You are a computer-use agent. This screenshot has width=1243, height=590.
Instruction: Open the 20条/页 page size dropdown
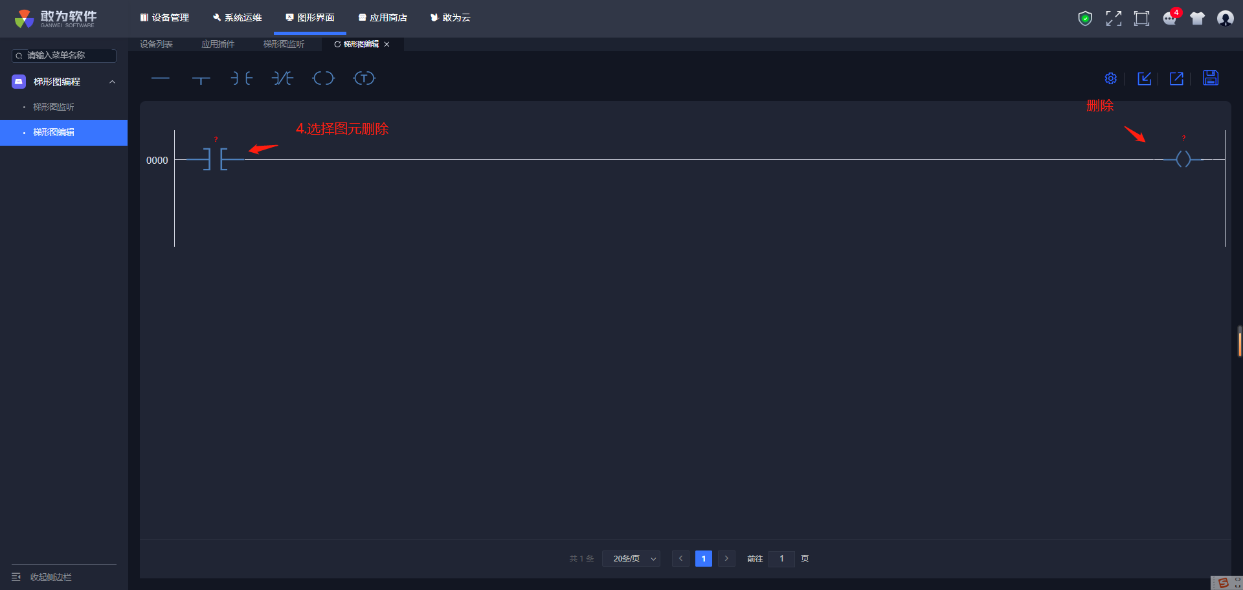coord(631,558)
